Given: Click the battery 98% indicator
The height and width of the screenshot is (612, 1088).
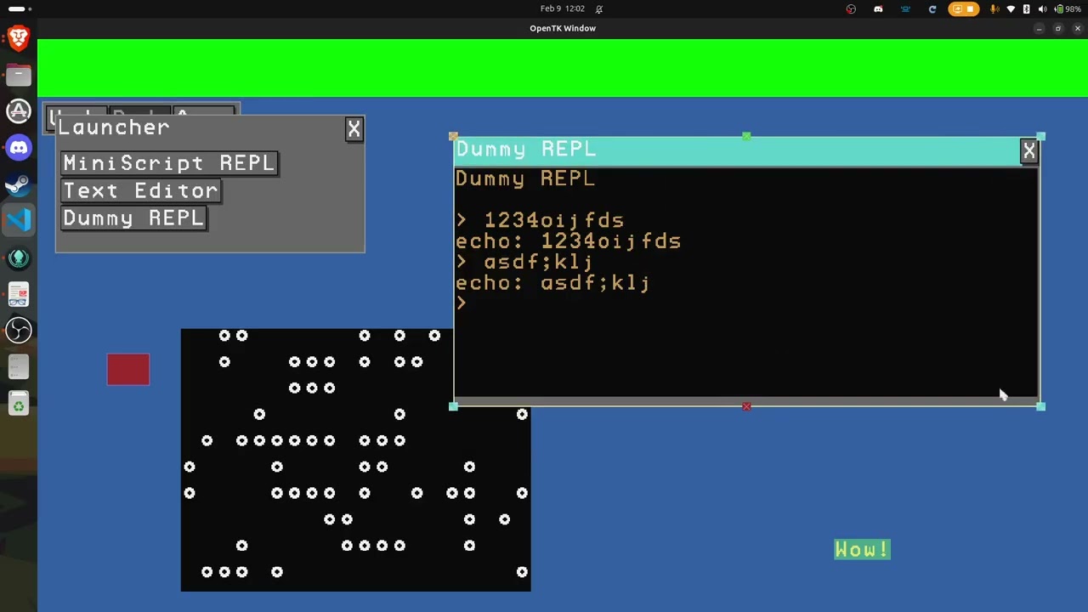Looking at the screenshot, I should click(1068, 8).
